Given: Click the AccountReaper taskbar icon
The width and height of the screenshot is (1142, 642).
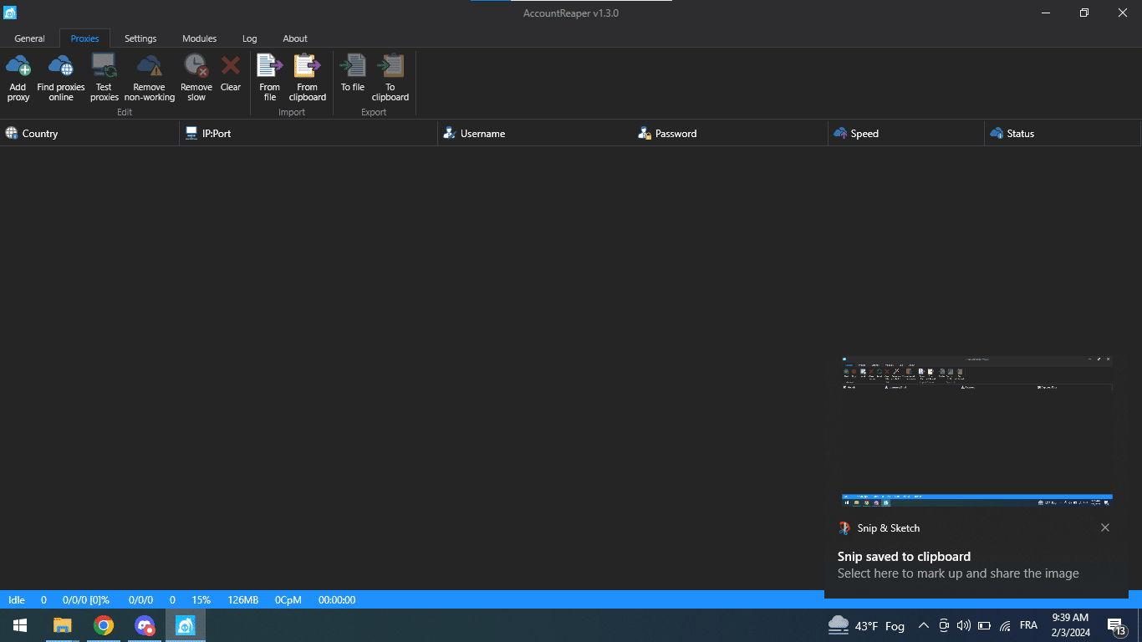Looking at the screenshot, I should [x=186, y=625].
